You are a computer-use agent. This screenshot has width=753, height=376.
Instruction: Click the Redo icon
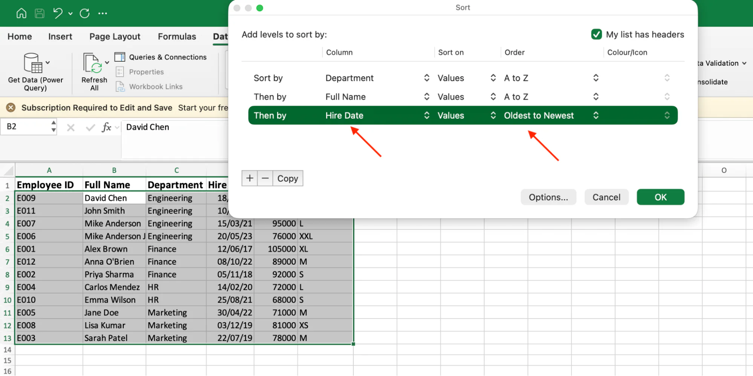point(85,14)
